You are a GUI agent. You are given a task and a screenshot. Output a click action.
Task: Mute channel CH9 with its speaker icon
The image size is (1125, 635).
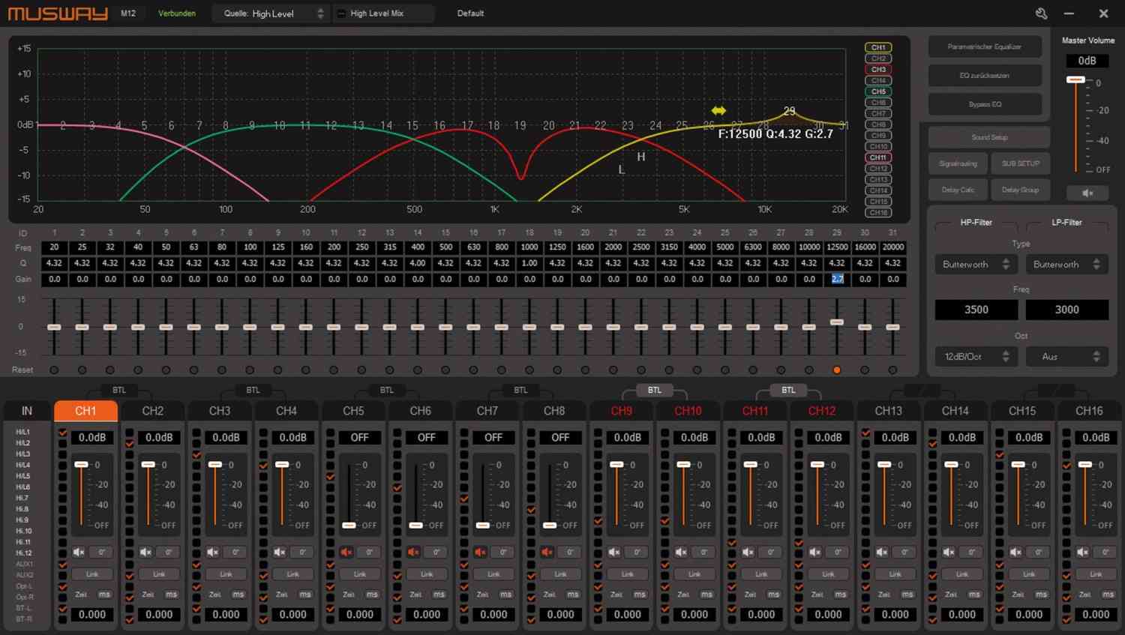(614, 553)
